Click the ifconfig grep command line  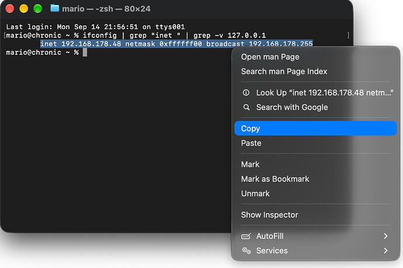coord(136,36)
